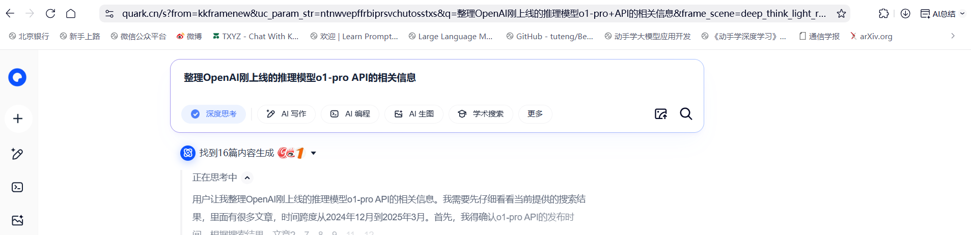Upload an image with the picture icon
Image resolution: width=971 pixels, height=235 pixels.
[660, 114]
